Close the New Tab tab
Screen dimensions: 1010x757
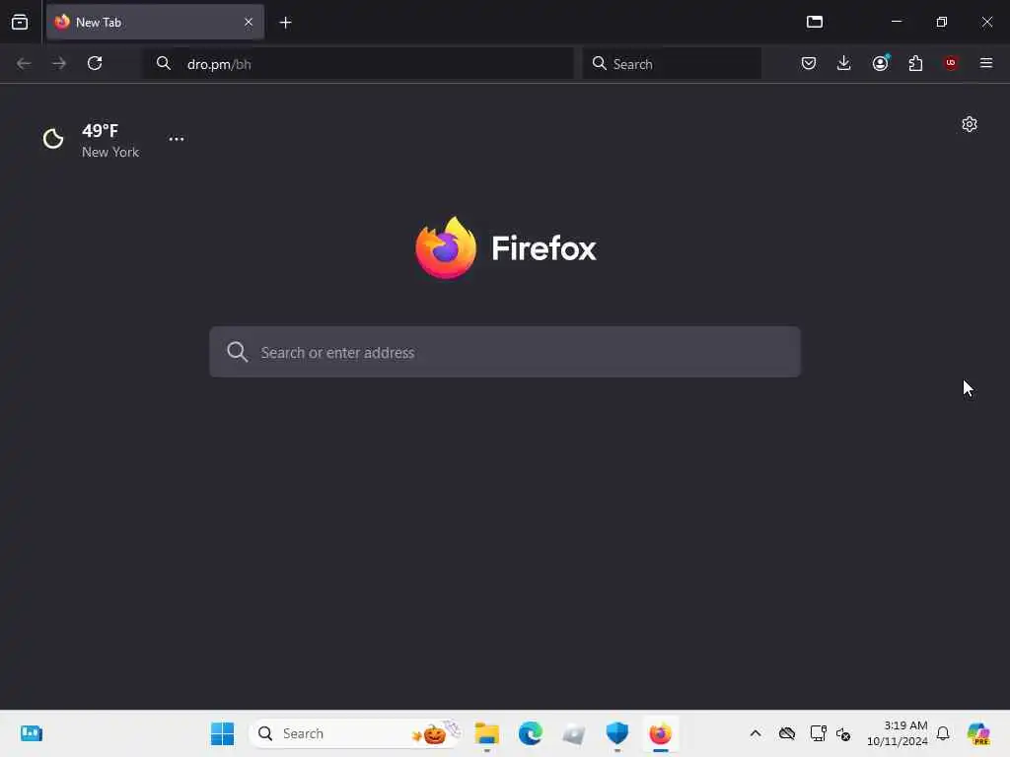(x=249, y=22)
